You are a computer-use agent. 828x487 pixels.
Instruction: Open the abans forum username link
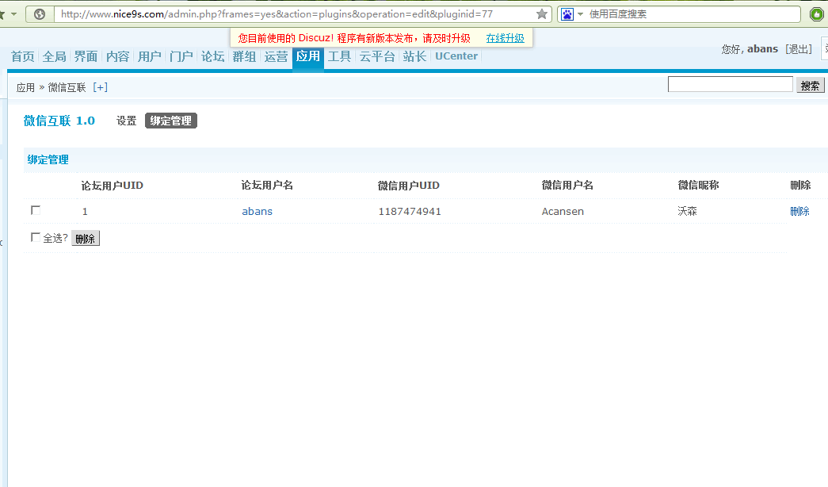tap(257, 211)
